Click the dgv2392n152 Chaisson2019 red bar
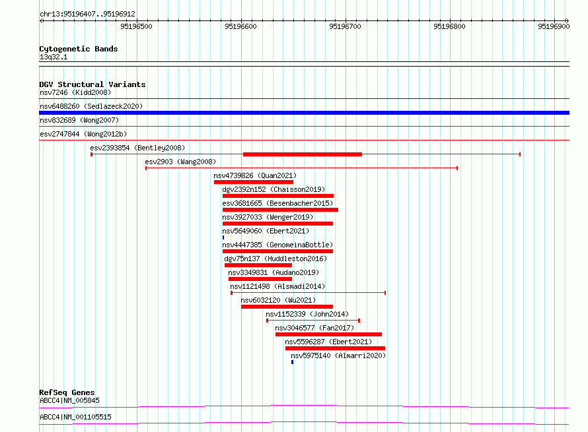Image resolution: width=588 pixels, height=432 pixels. pos(278,196)
